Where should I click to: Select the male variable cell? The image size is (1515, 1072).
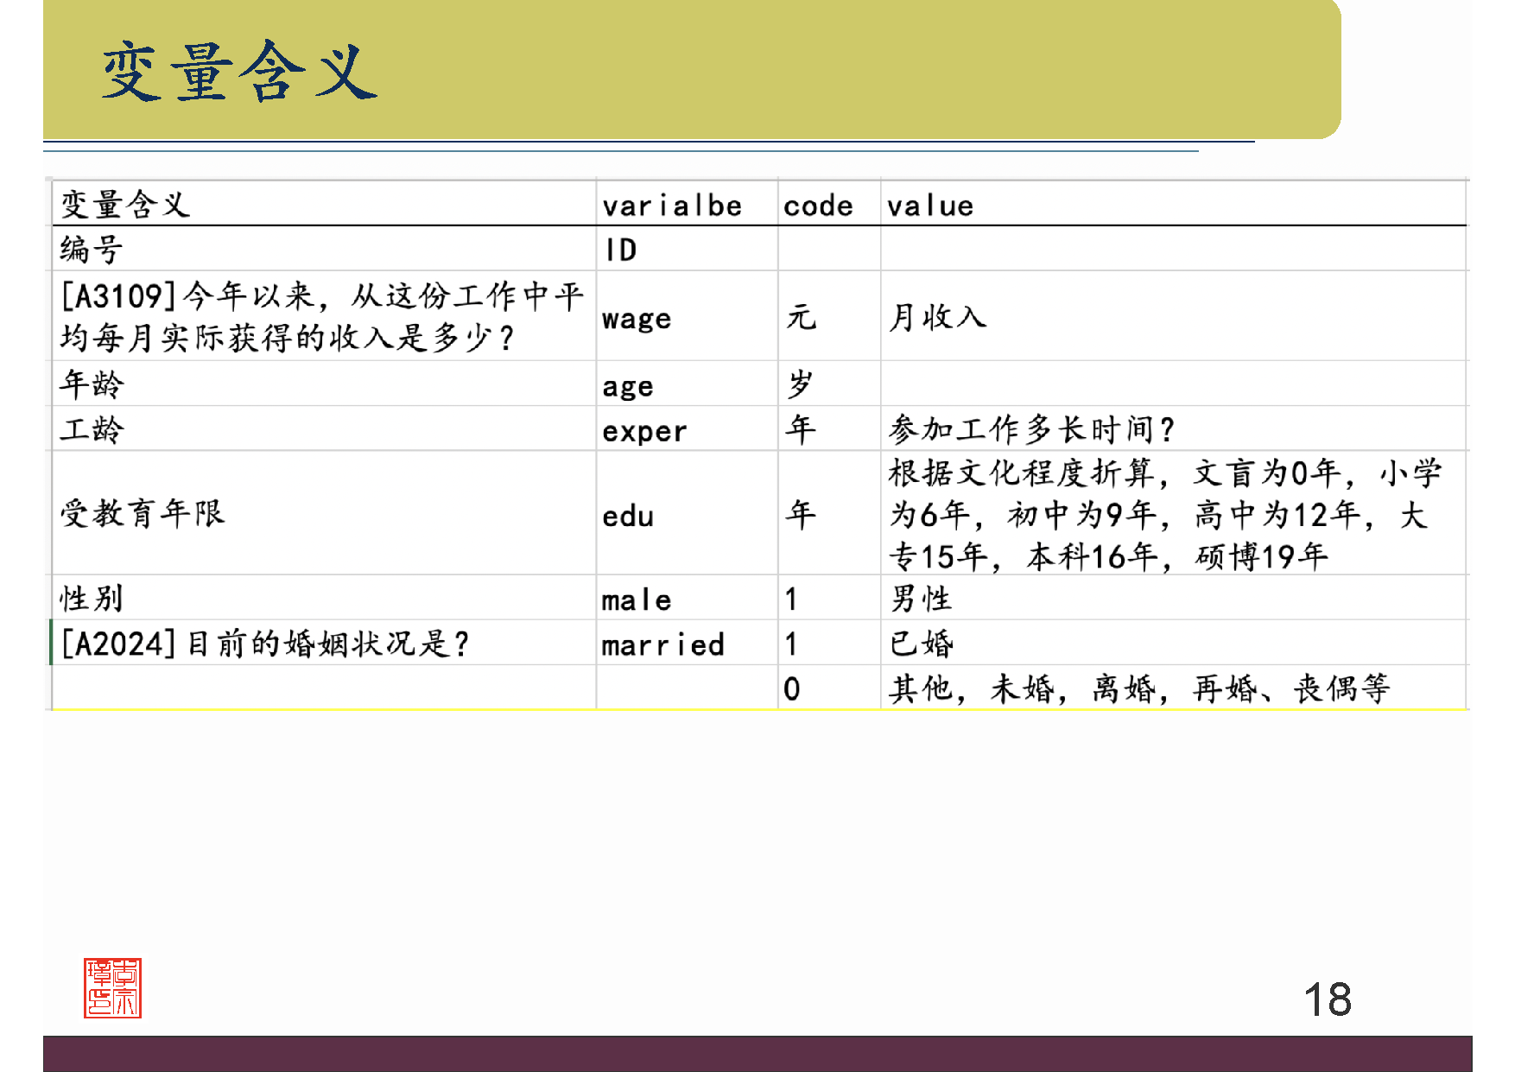[x=636, y=599]
